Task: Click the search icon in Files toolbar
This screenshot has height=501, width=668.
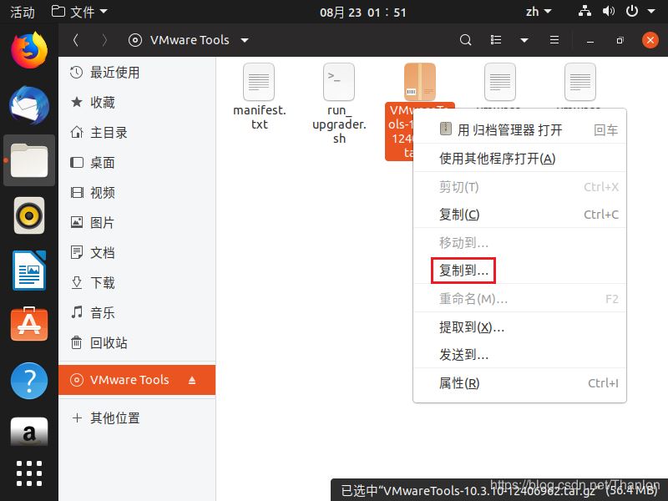Action: (x=466, y=40)
